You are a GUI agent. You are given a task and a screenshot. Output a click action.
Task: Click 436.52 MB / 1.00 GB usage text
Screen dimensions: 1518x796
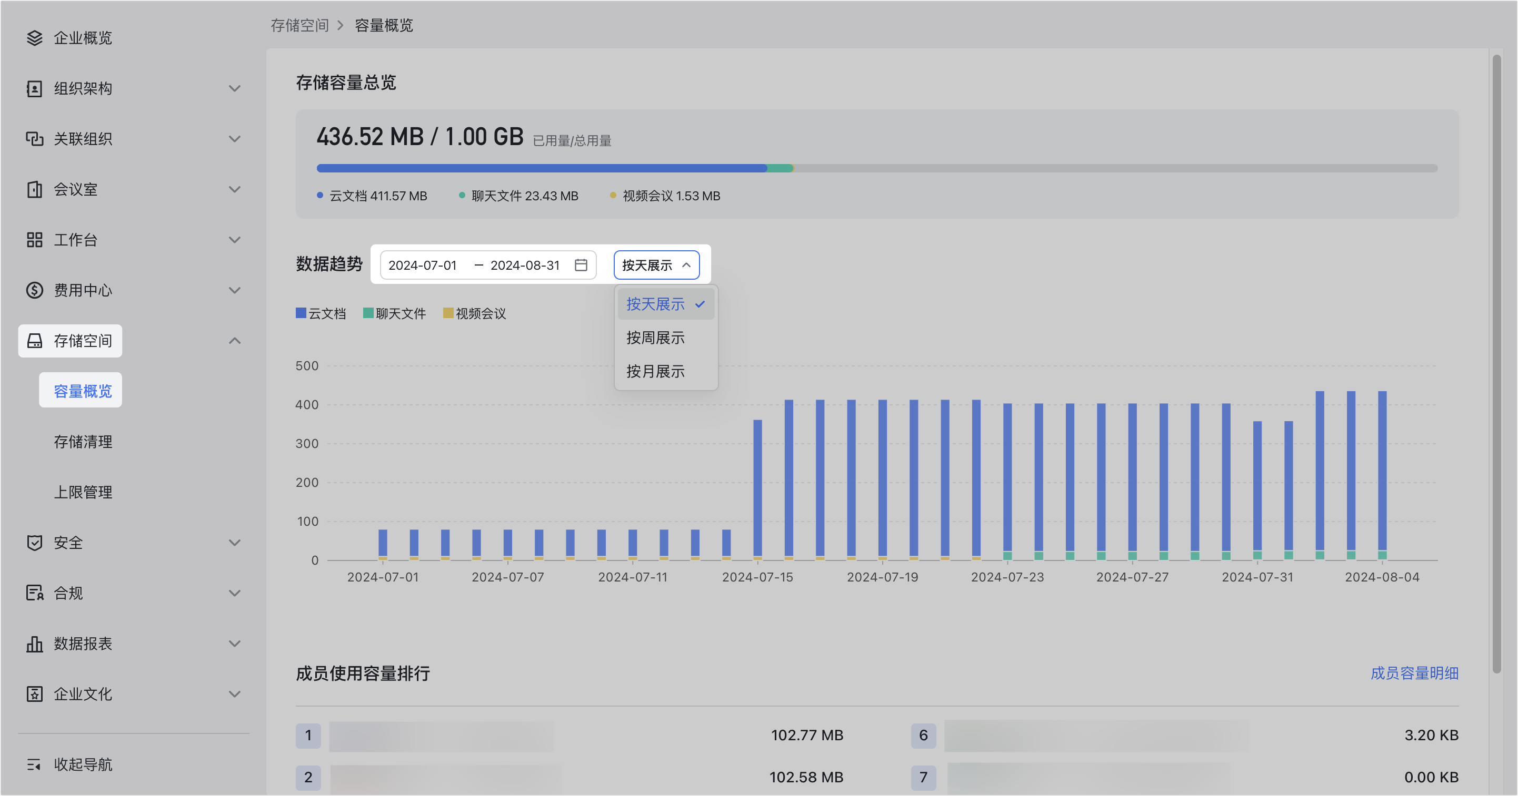420,137
